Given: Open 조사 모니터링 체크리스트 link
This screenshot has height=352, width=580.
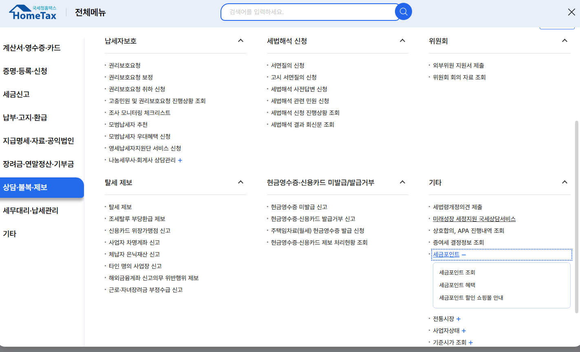Looking at the screenshot, I should (140, 113).
